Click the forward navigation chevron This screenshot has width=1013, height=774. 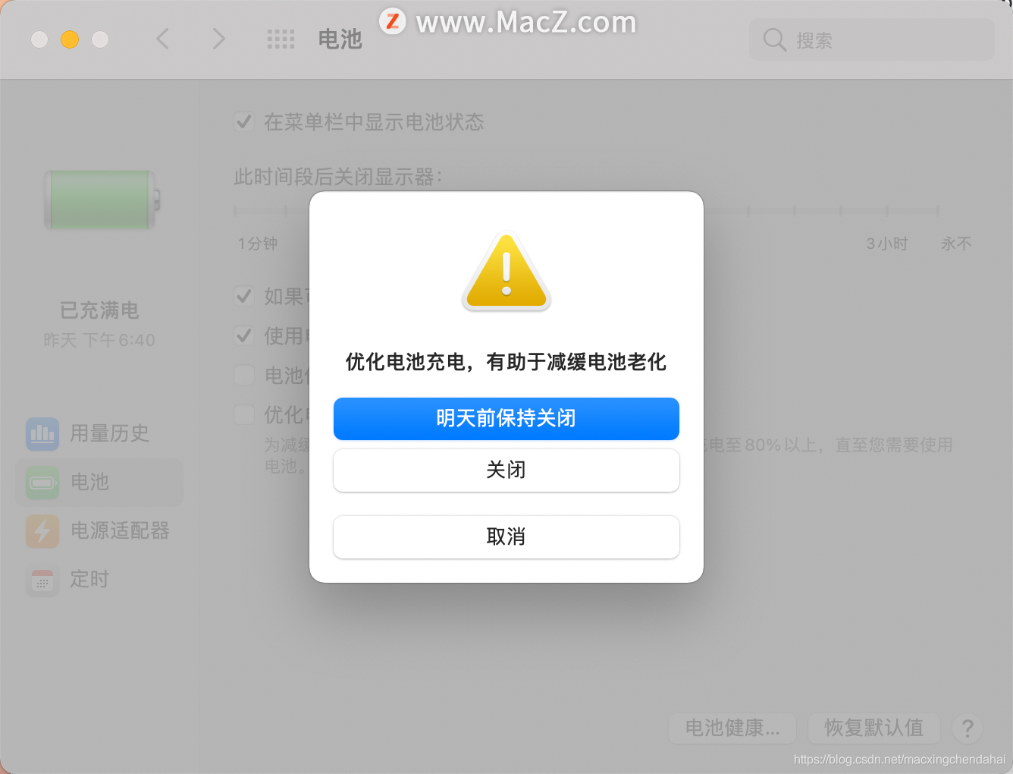tap(218, 39)
